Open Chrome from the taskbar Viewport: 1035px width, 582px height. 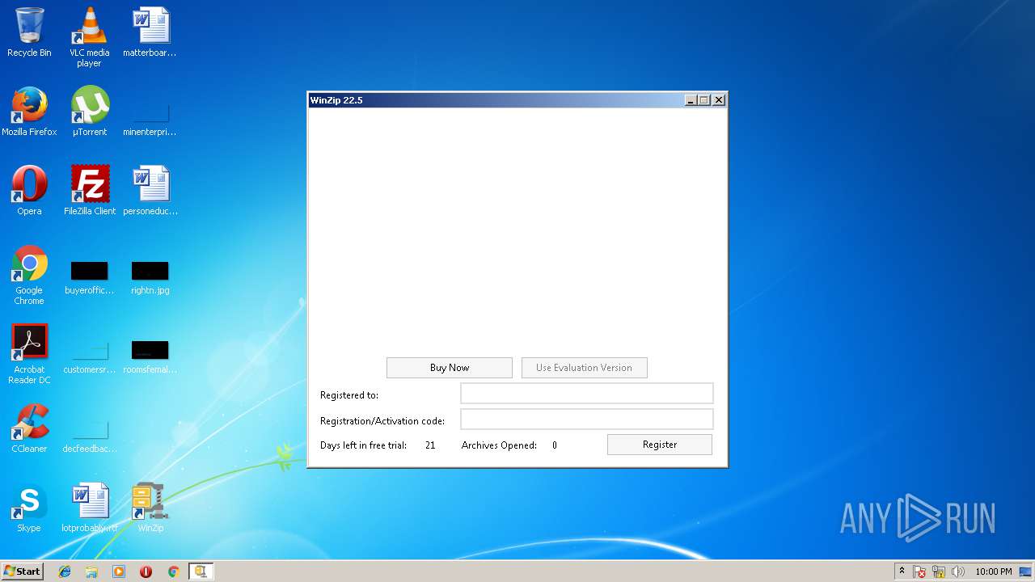(x=173, y=571)
